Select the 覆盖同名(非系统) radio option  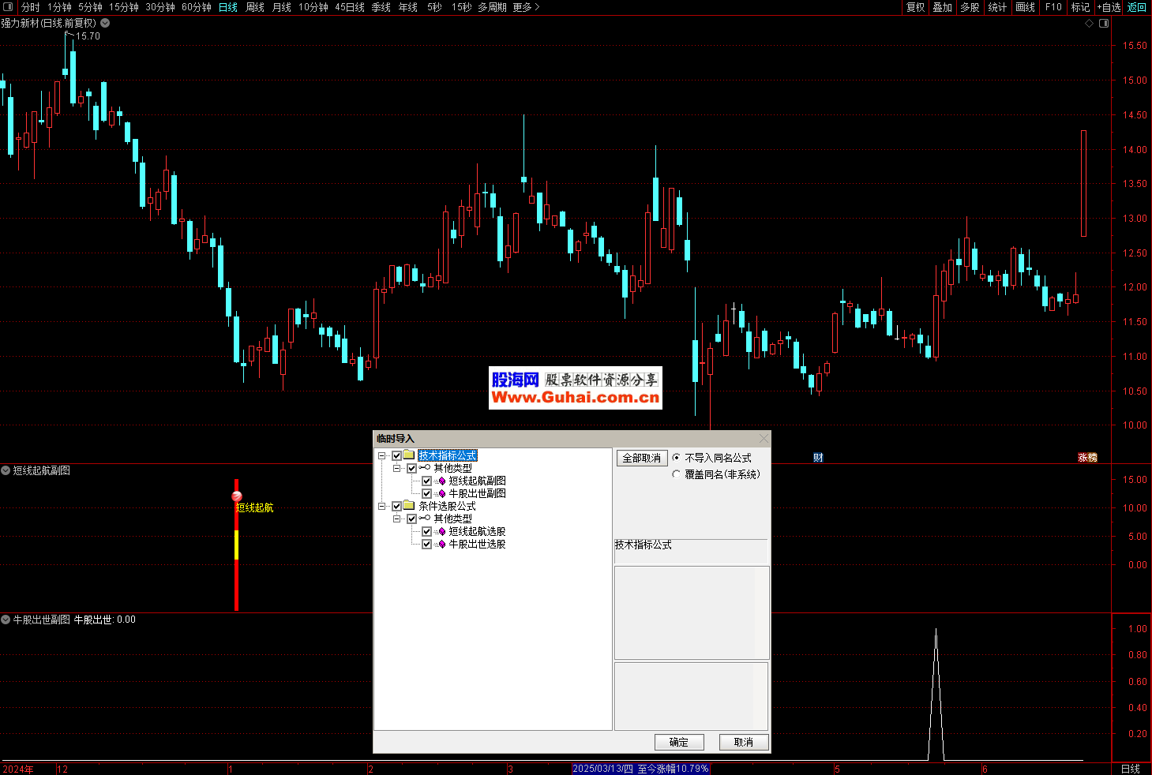(676, 474)
